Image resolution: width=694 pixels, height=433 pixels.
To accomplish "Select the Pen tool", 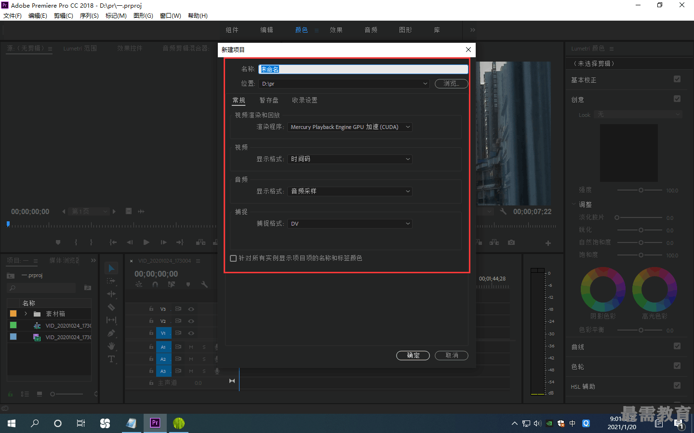I will click(x=111, y=333).
